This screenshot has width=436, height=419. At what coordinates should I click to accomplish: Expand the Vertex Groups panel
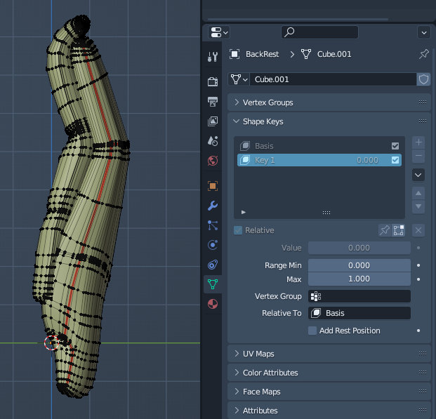tap(267, 102)
